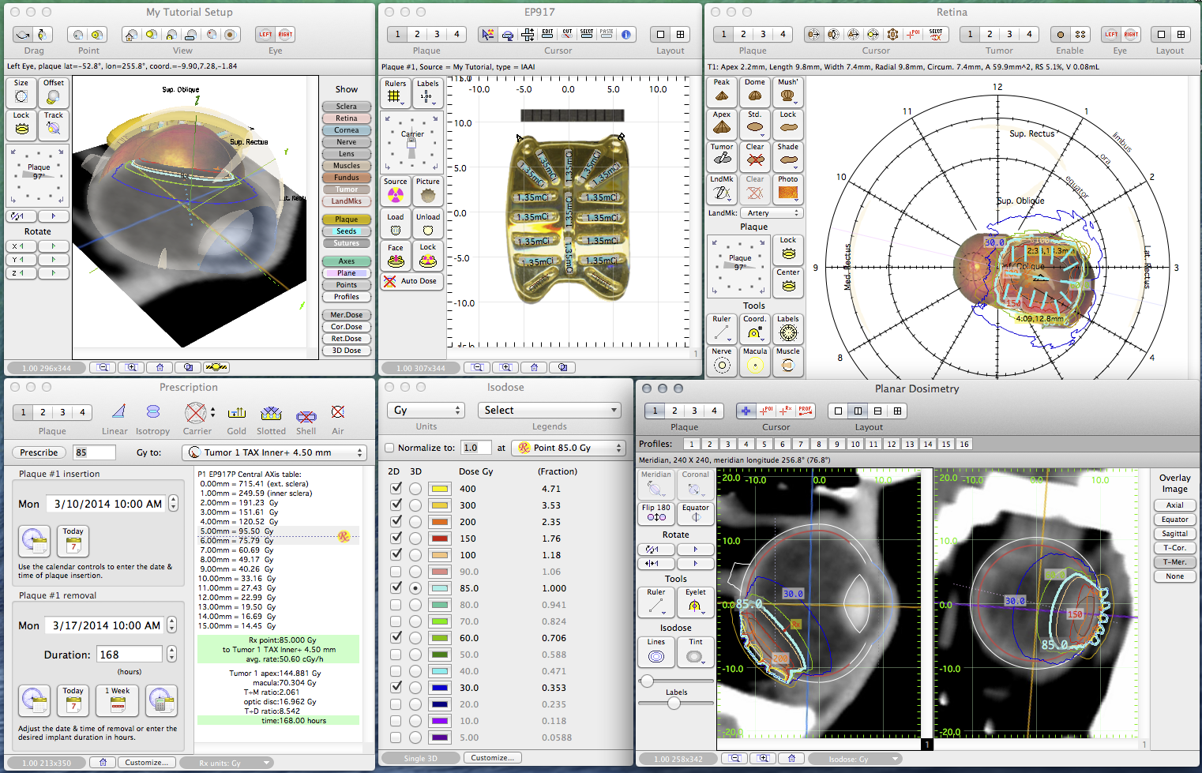Image resolution: width=1202 pixels, height=773 pixels.
Task: Click the Auto Dose button
Action: (410, 281)
